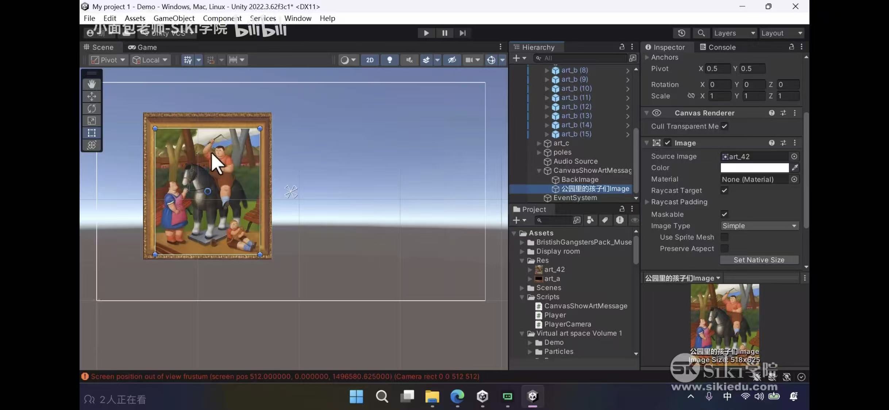Collapse the Scripts folder
Image resolution: width=889 pixels, height=410 pixels.
(522, 297)
